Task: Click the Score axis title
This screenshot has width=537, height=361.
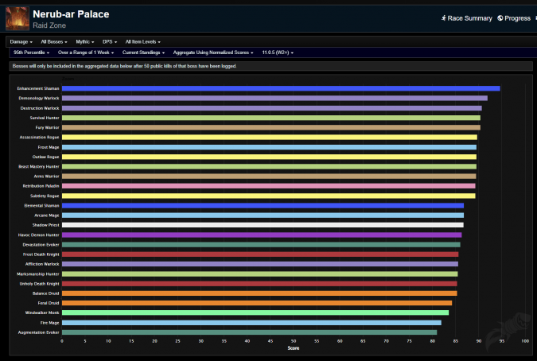Action: coord(294,348)
